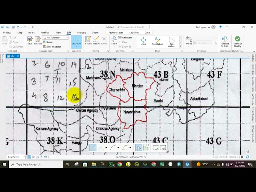Click Finish on the construction toolbar

pos(156,148)
